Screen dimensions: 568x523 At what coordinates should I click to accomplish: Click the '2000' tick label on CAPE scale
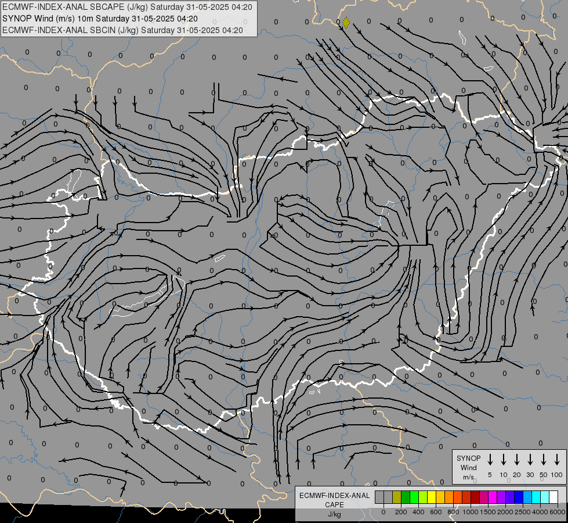click(x=505, y=512)
